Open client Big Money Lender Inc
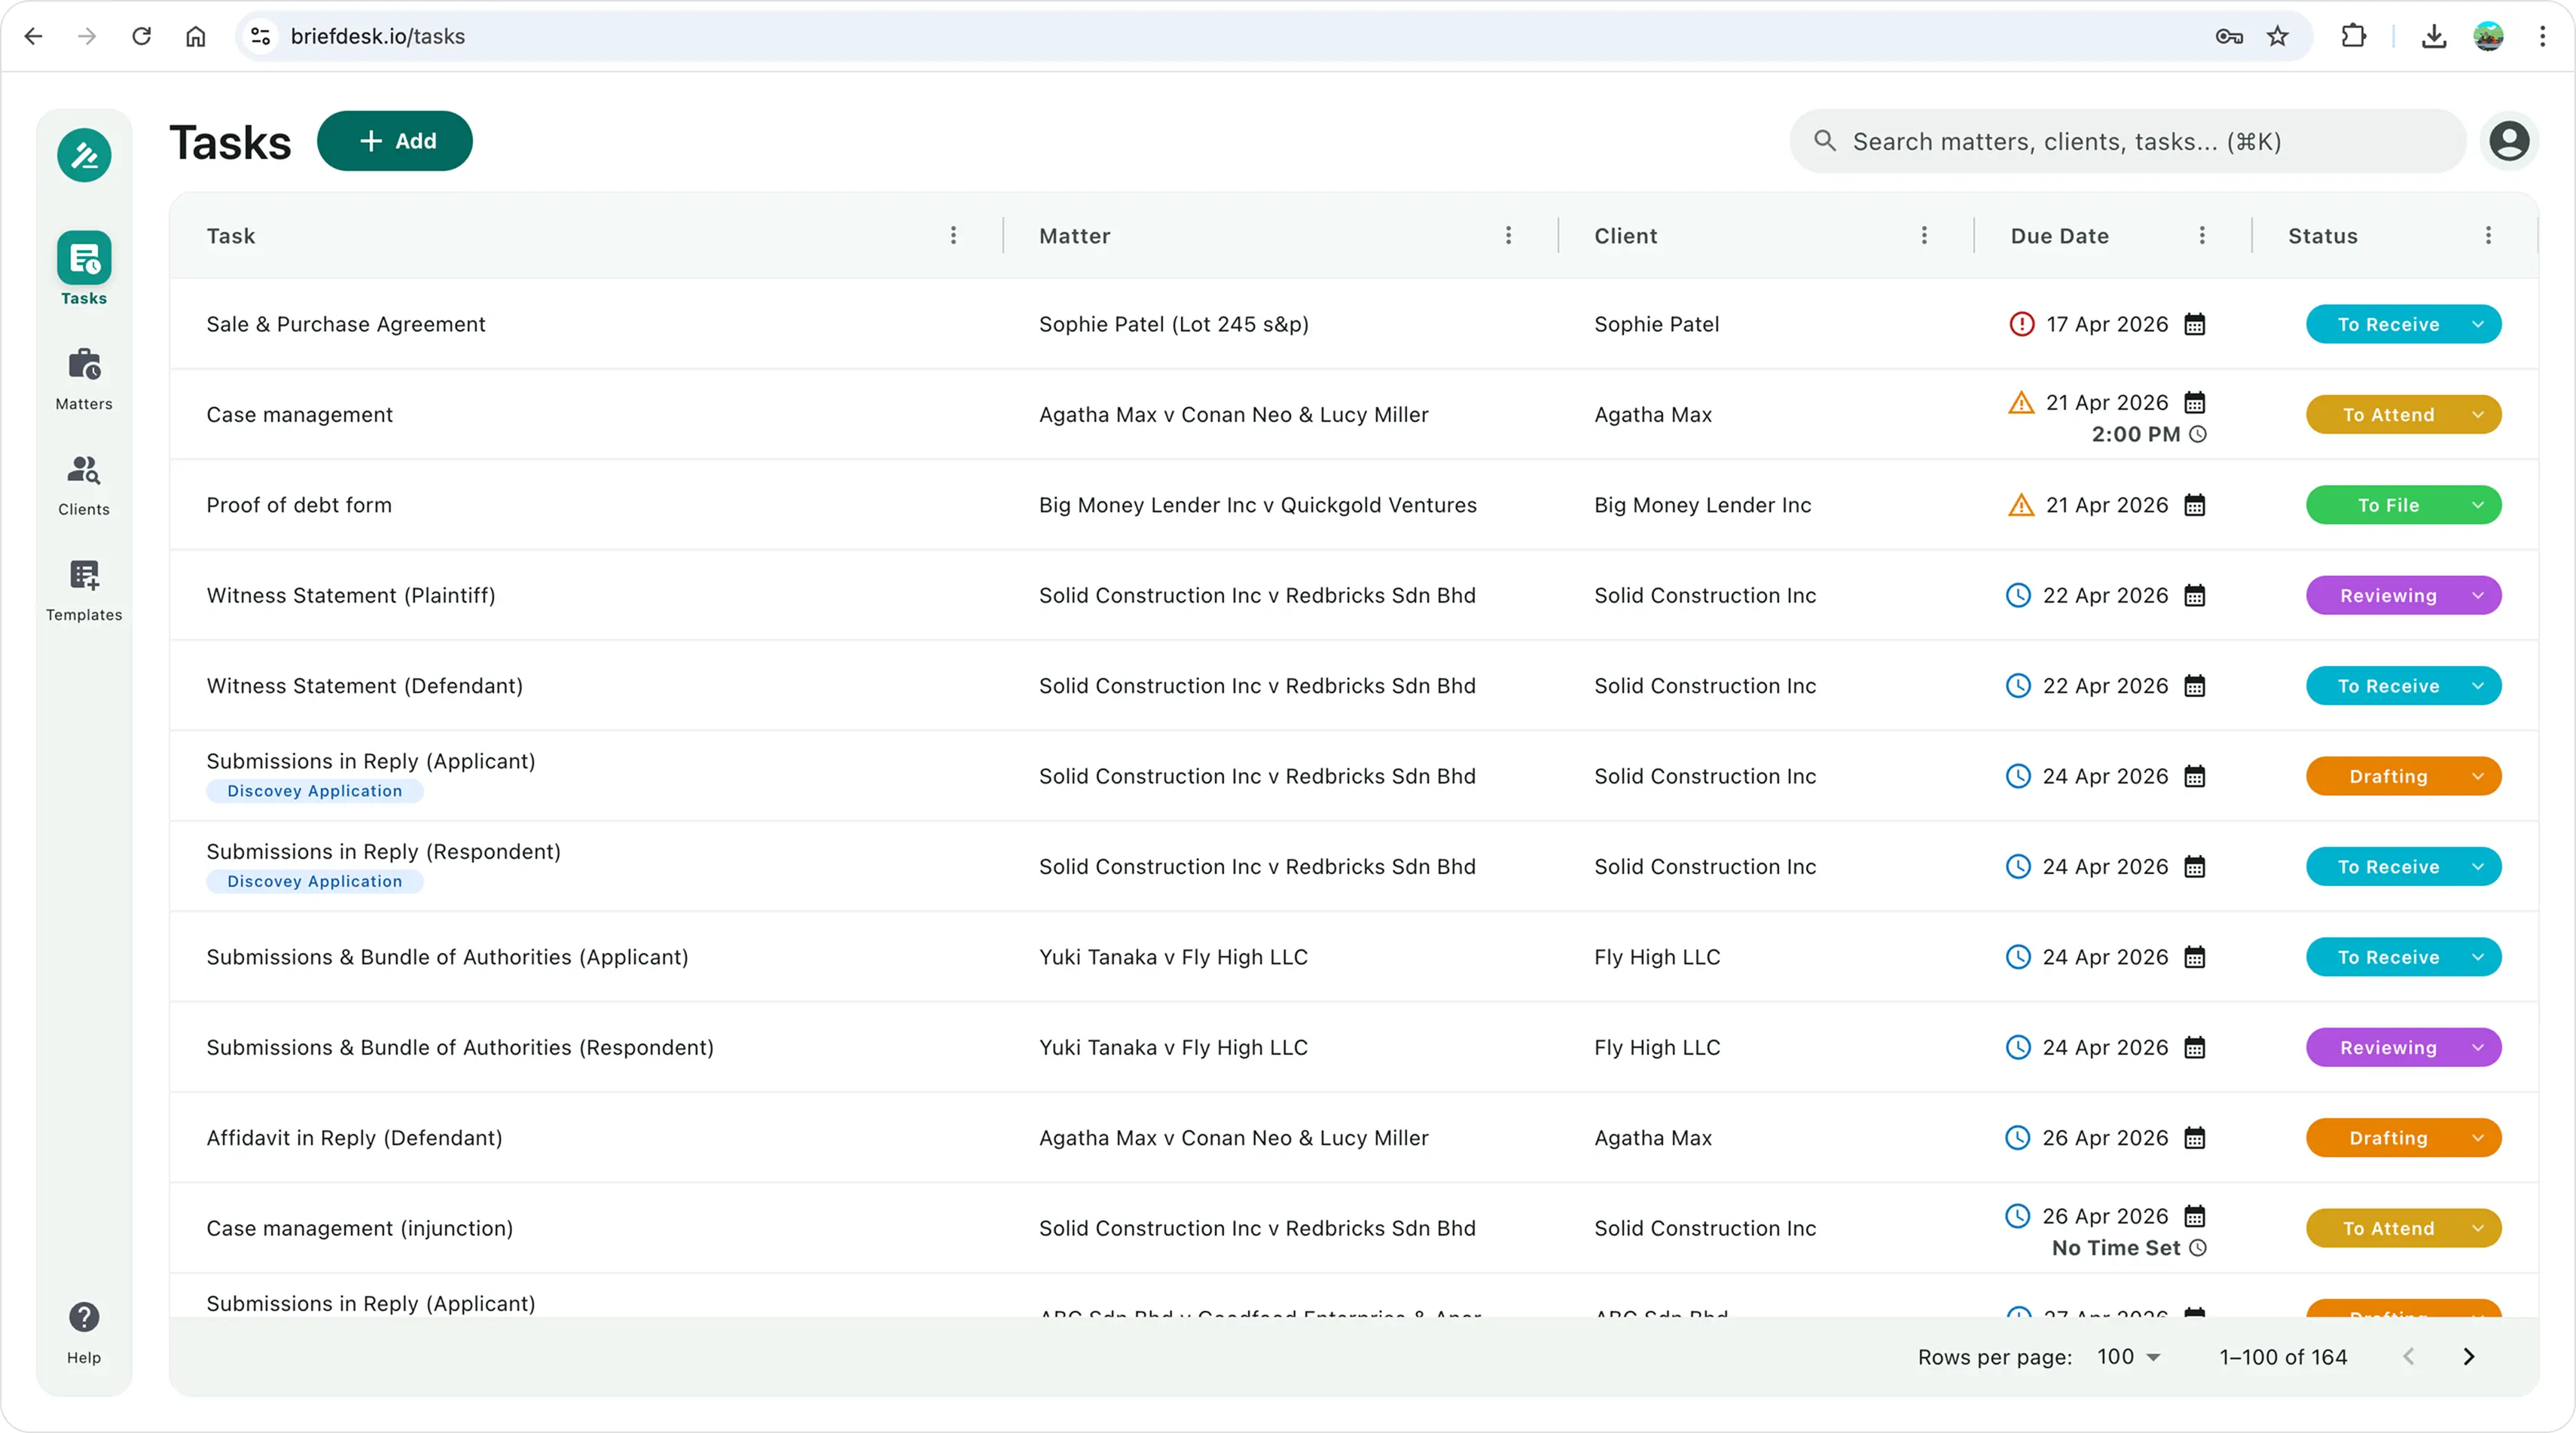Screen dimensions: 2576x1433 tap(1702, 505)
